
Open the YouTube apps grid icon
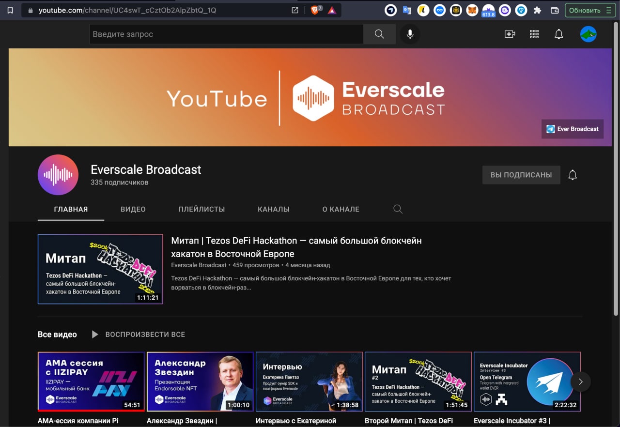pyautogui.click(x=534, y=34)
